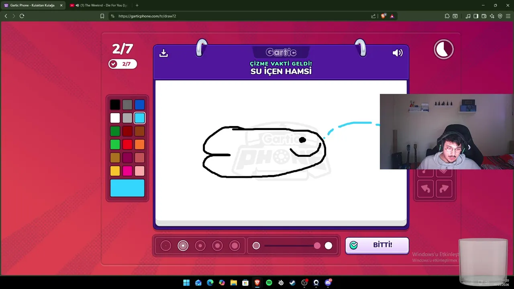514x289 pixels.
Task: Click the round timer clock icon
Action: 444,49
